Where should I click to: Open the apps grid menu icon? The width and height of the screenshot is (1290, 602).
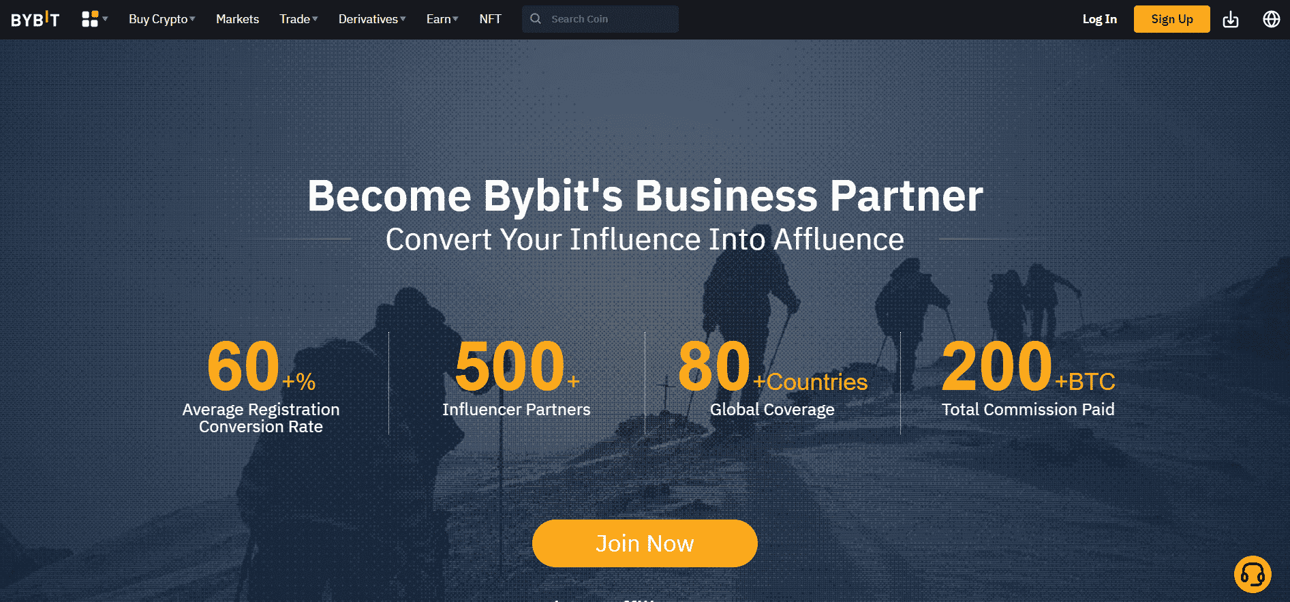(x=91, y=19)
